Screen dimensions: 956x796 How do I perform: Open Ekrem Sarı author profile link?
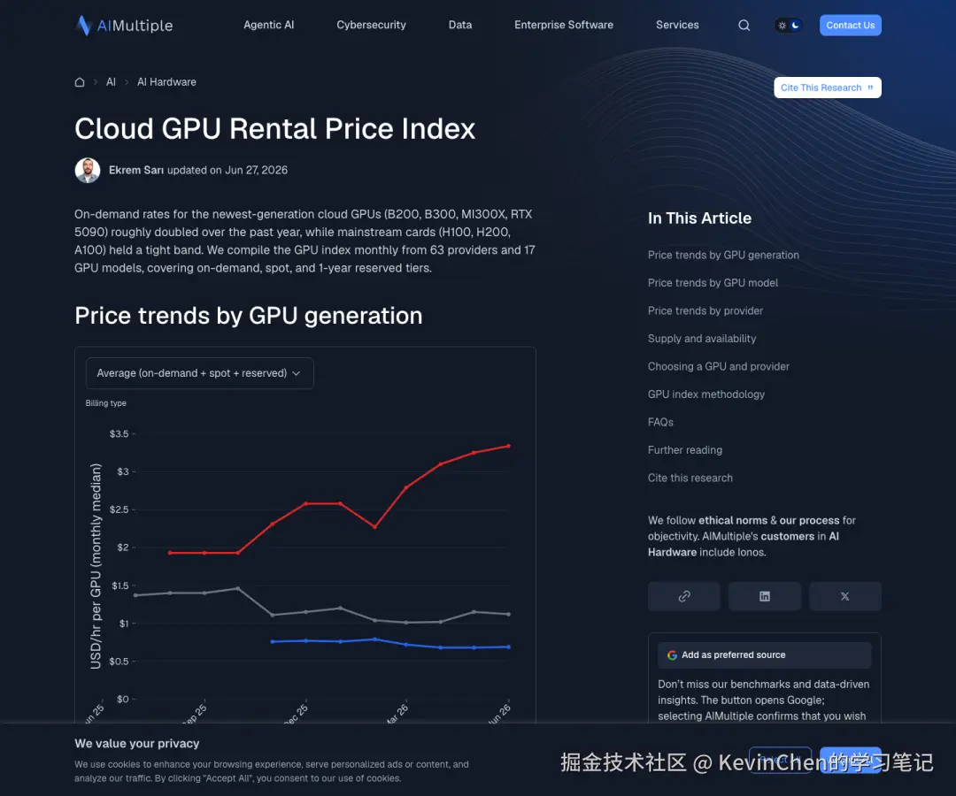[136, 170]
